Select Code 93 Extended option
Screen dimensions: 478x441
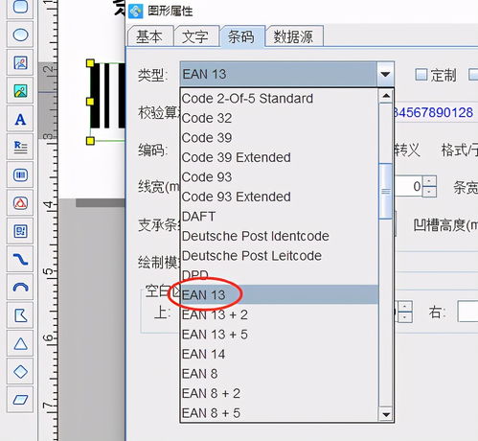point(280,197)
